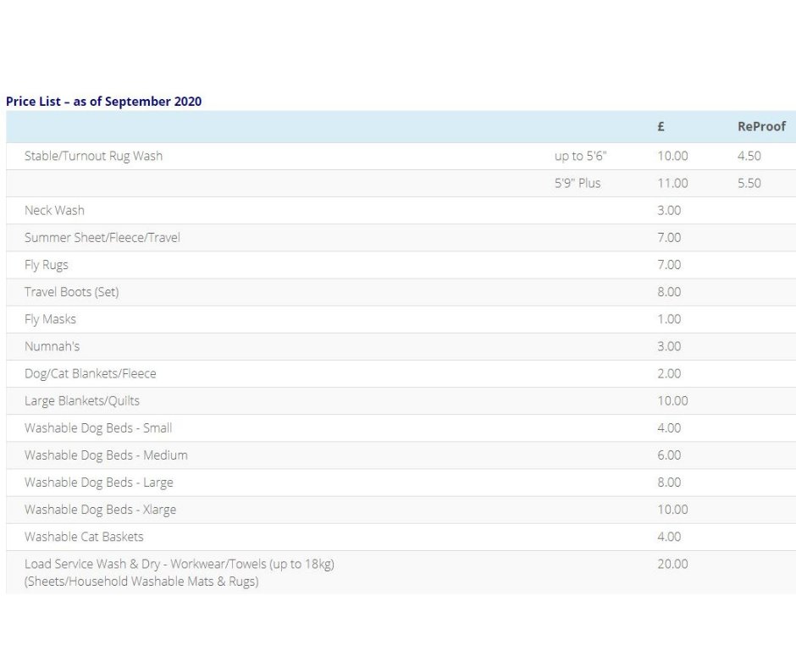796x667 pixels.
Task: Click the 11.00 price cell
Action: [672, 183]
